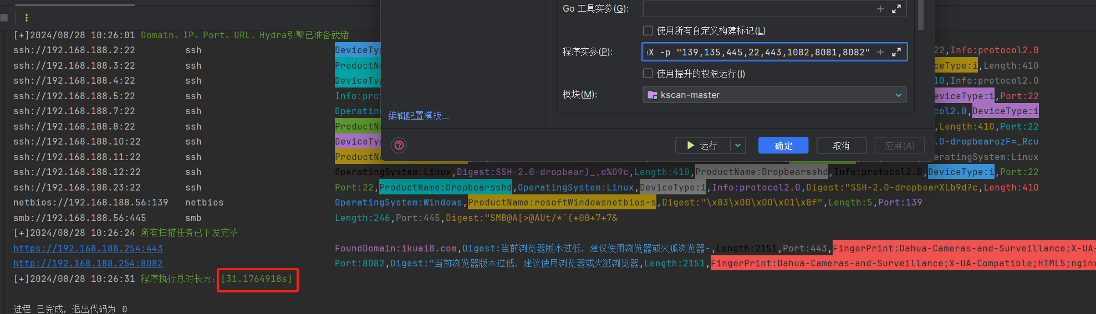This screenshot has width=1096, height=314.
Task: Click the netbios://192.168.188.56:139 result line
Action: pos(91,202)
